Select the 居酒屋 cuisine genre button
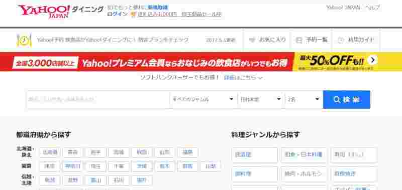 click(255, 155)
